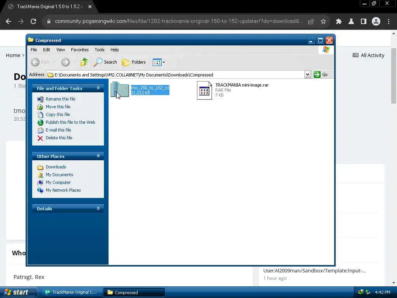Click the taskbar clock showing 4:42 PM

(x=383, y=292)
